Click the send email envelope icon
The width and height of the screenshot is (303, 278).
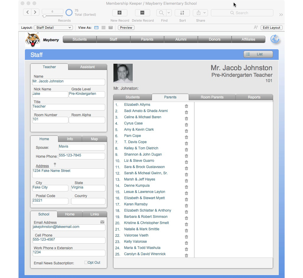(x=102, y=222)
